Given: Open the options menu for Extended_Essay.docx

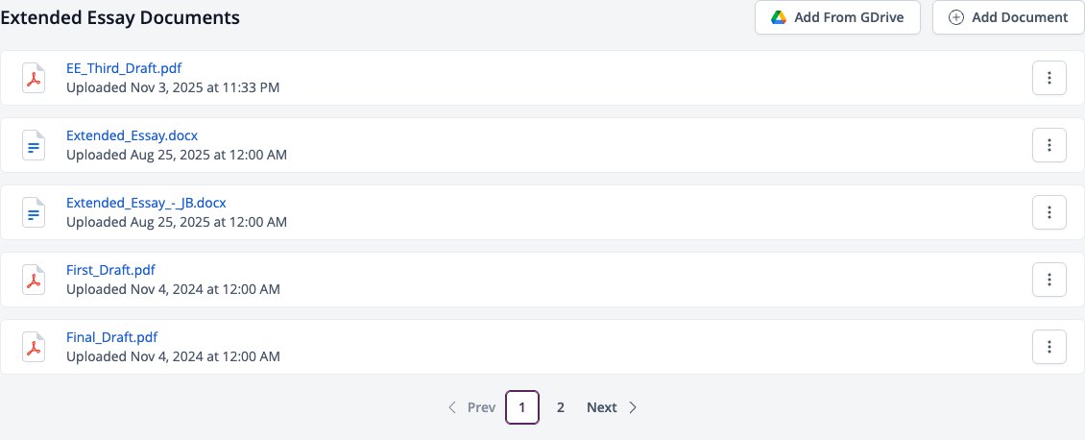Looking at the screenshot, I should 1049,145.
